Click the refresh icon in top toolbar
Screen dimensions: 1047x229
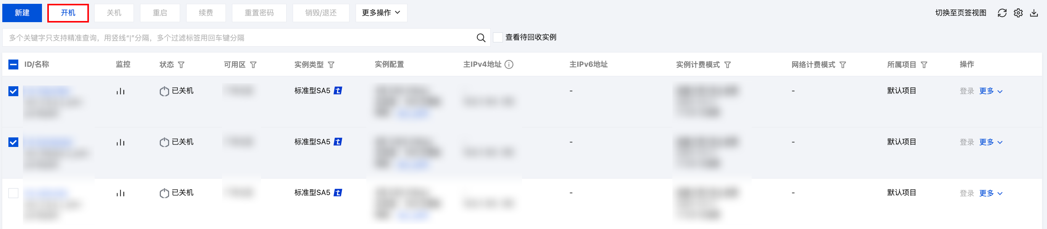pyautogui.click(x=1002, y=13)
